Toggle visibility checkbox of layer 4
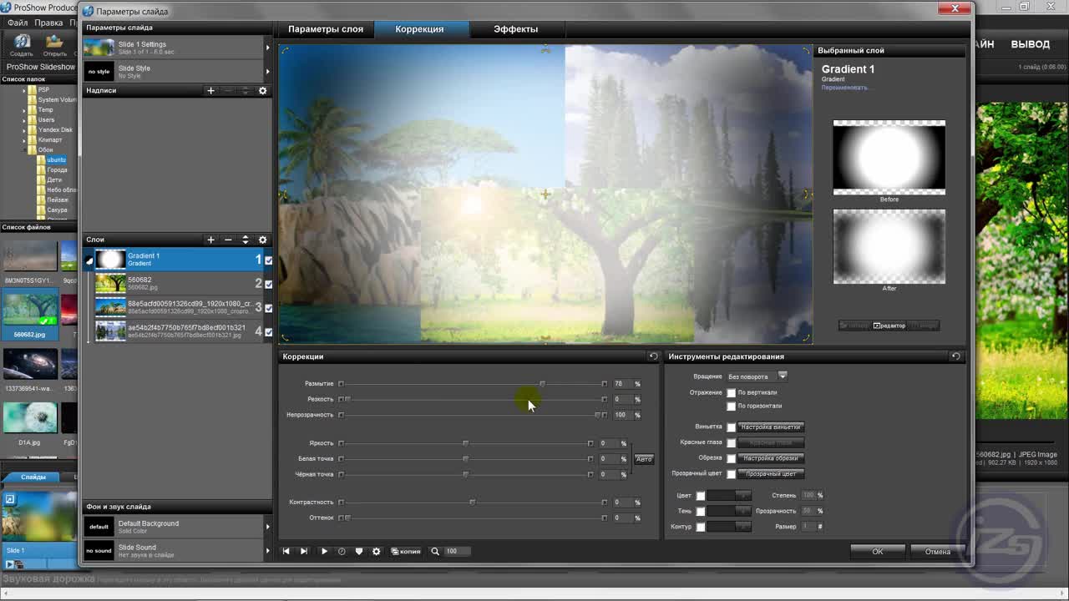Viewport: 1069px width, 601px height. tap(268, 331)
